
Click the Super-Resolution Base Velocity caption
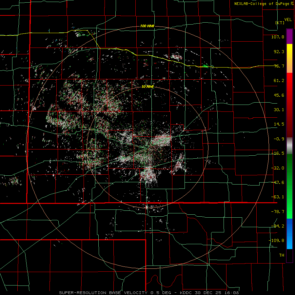point(149,293)
